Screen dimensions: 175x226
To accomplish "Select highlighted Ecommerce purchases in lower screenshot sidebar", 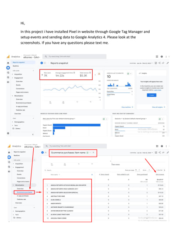I will [x=24, y=192].
